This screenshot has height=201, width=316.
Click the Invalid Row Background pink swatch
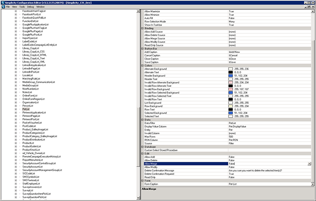(231, 89)
